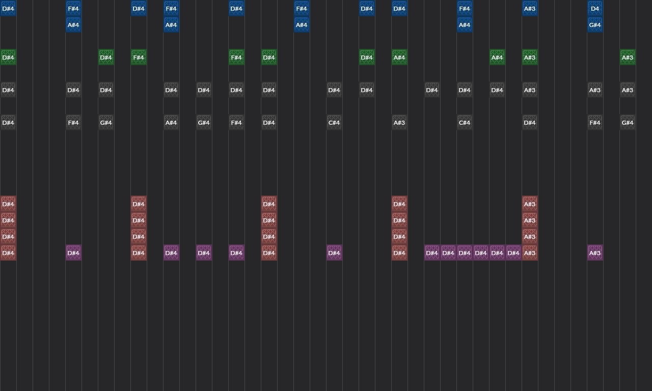The width and height of the screenshot is (652, 391).
Task: Click blue A#4 note in the gray A#4 column
Action: pos(171,25)
